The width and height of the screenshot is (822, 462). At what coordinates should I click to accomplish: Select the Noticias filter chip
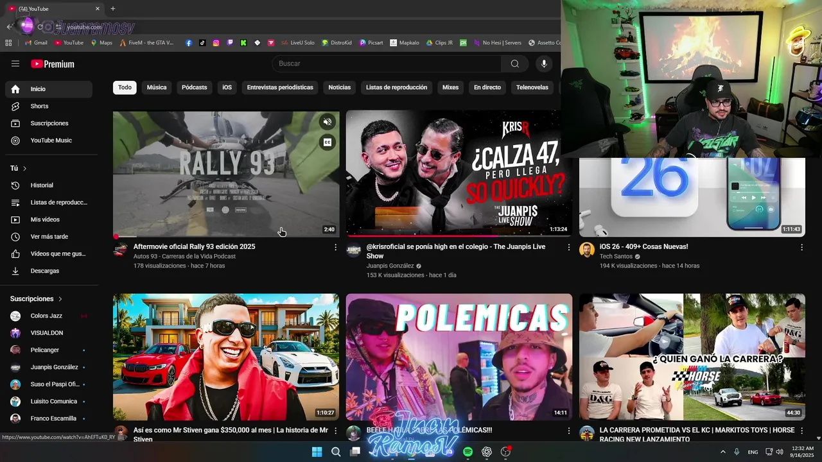[340, 87]
